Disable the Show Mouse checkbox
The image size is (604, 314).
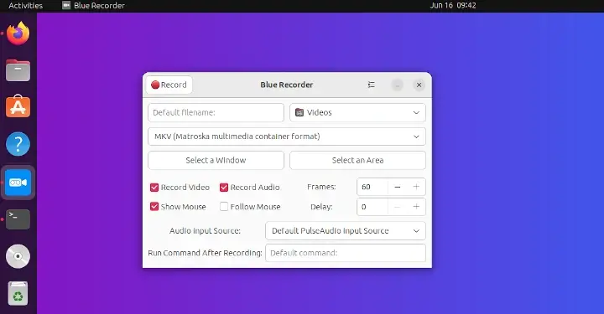[154, 207]
